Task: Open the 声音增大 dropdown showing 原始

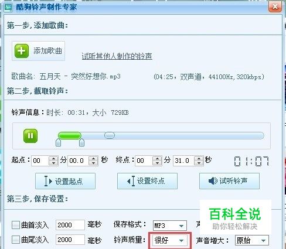Action: [x=252, y=240]
